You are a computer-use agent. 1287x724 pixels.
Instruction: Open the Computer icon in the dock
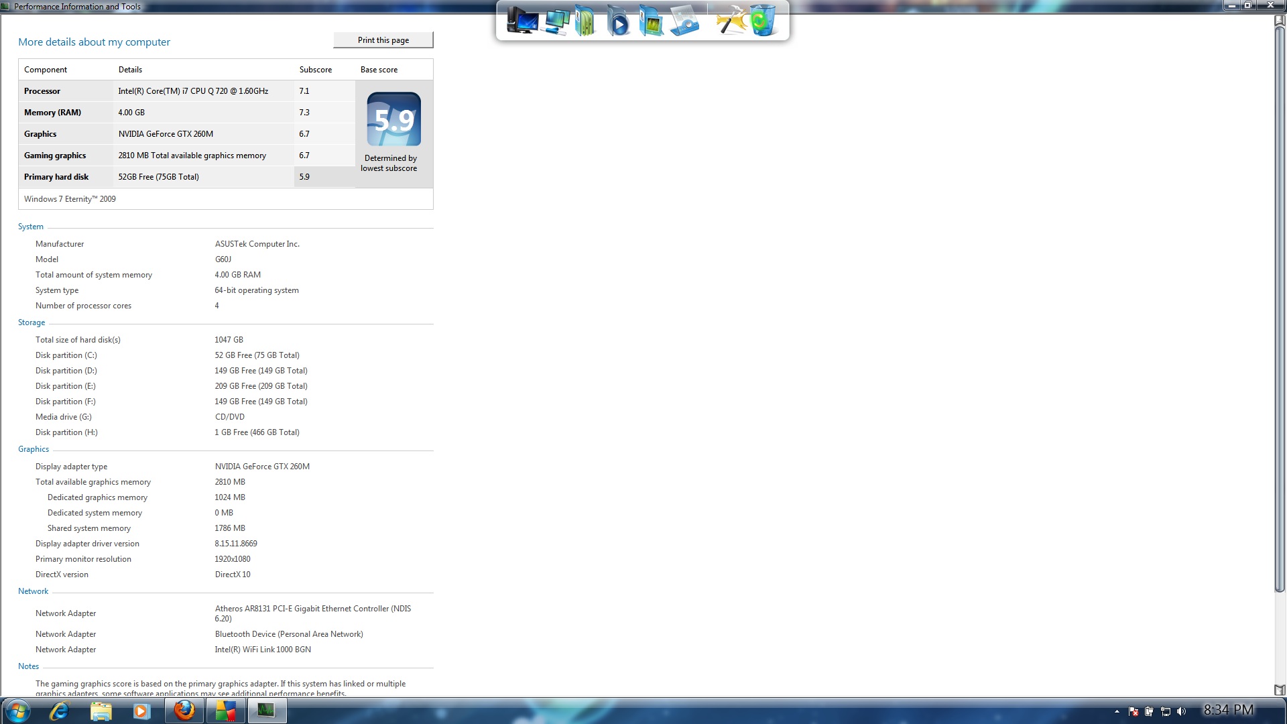(x=522, y=21)
